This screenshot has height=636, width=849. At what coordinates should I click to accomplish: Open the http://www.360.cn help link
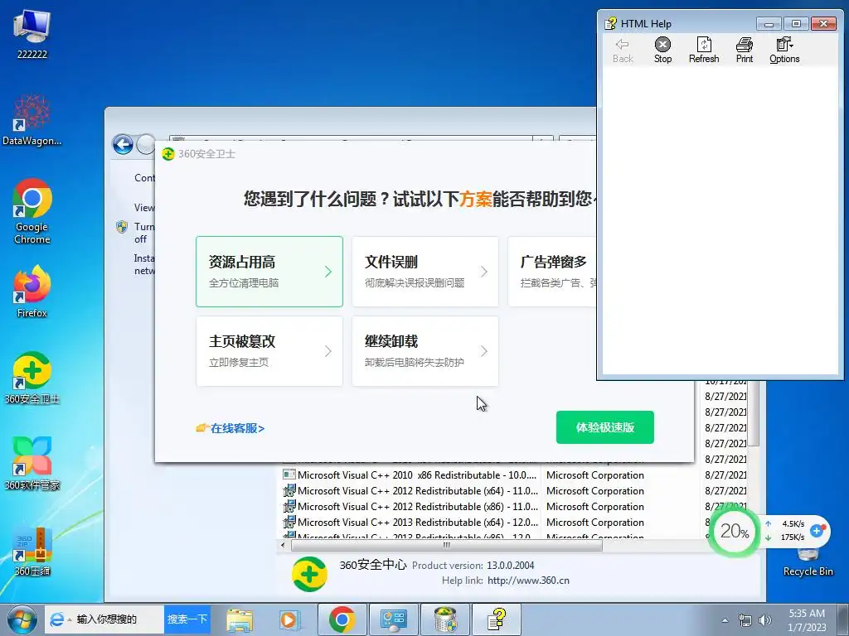528,581
